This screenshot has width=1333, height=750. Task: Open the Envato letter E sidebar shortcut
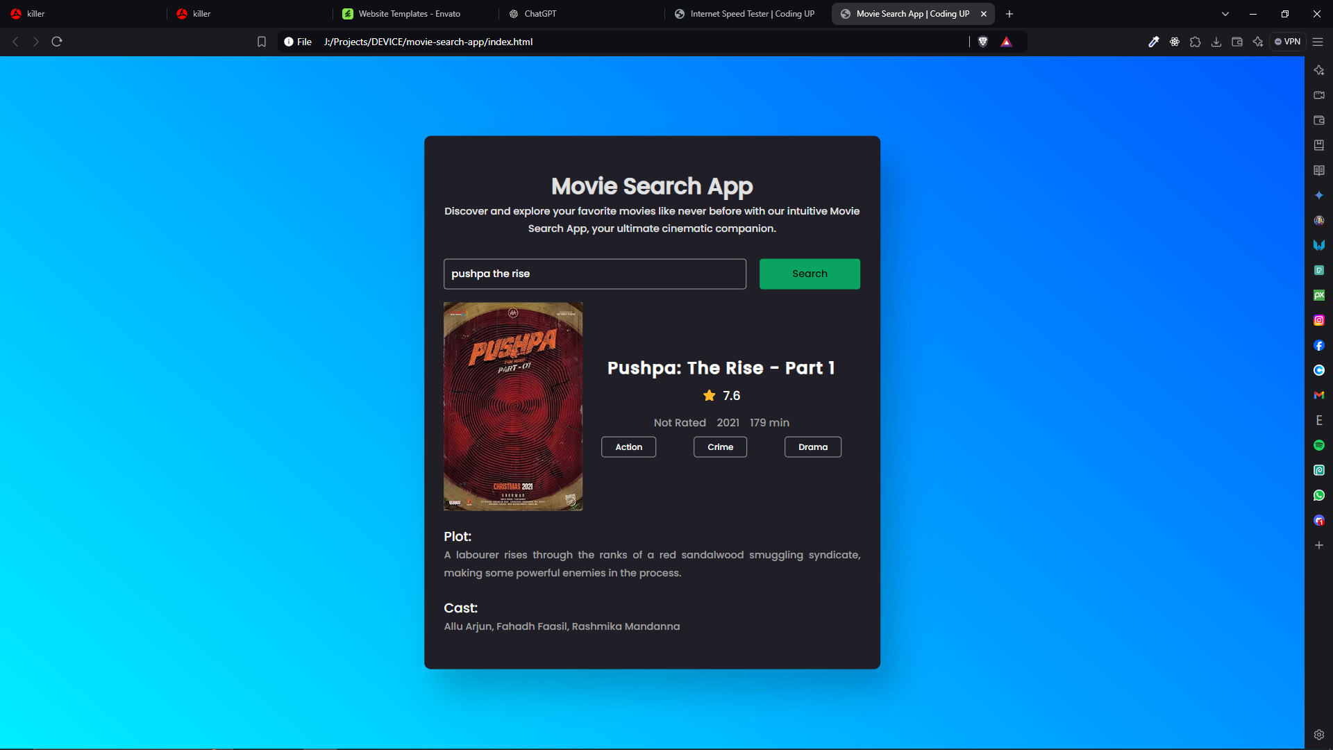tap(1319, 420)
